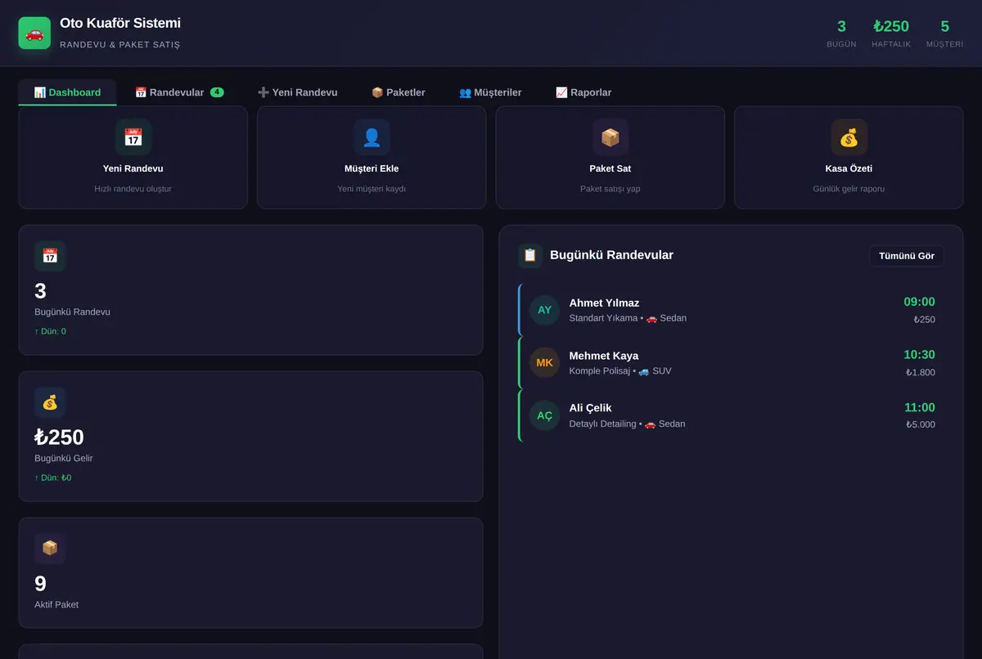The image size is (982, 659).
Task: Click the Tümünü Gör button
Action: pyautogui.click(x=907, y=256)
